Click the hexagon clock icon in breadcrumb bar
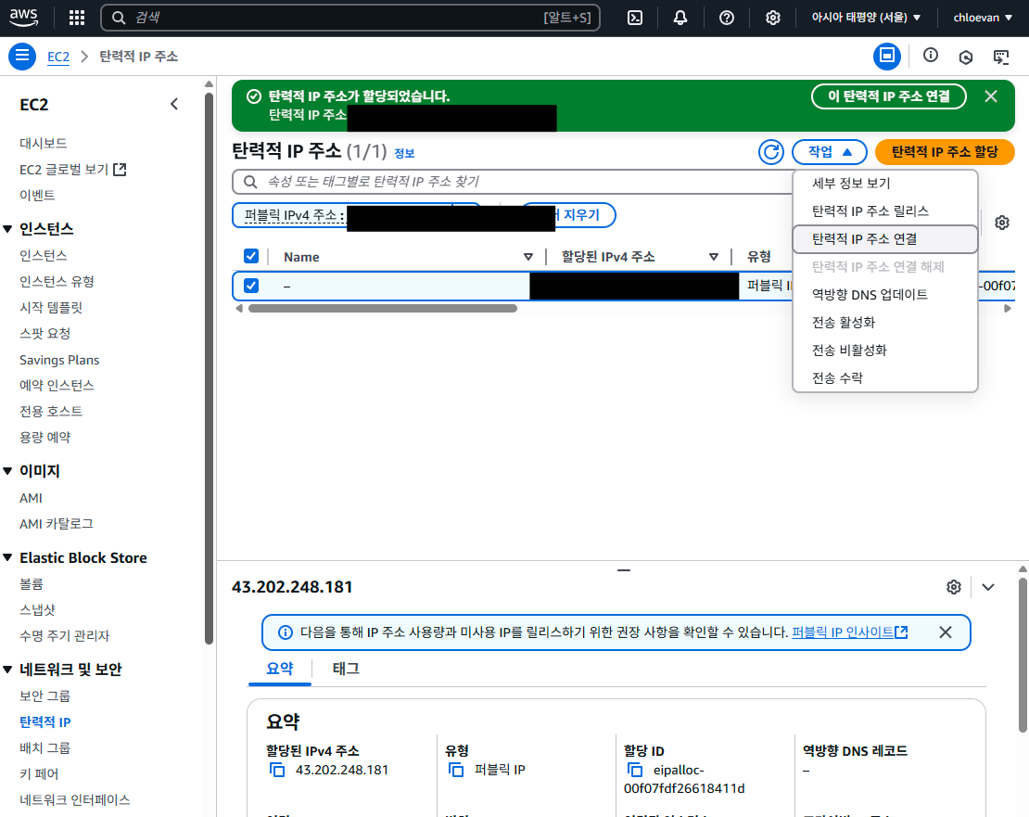 965,57
